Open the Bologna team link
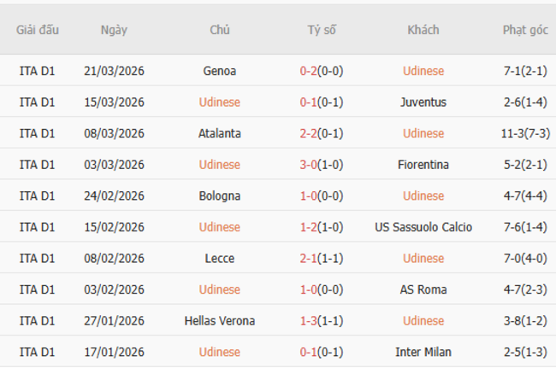 pyautogui.click(x=220, y=196)
